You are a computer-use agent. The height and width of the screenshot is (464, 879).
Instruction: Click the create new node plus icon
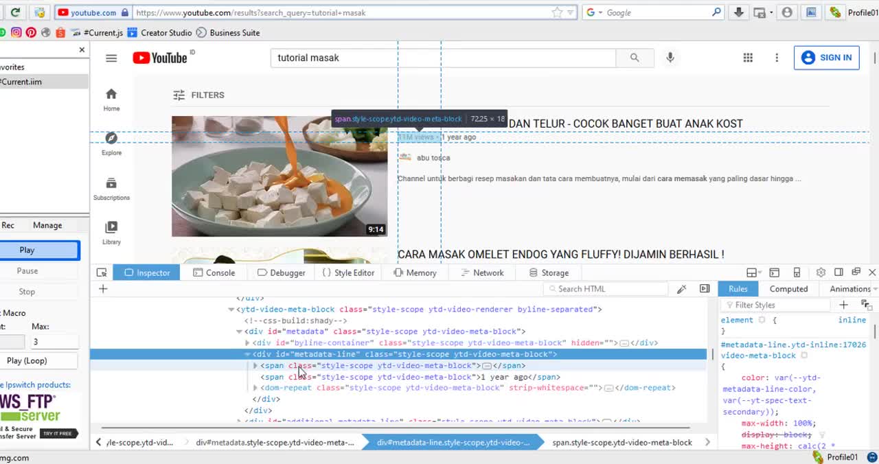[103, 289]
